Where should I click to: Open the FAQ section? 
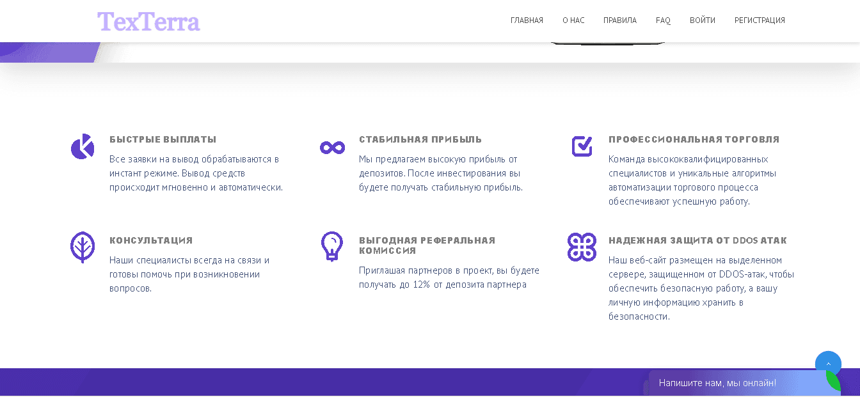pyautogui.click(x=663, y=20)
